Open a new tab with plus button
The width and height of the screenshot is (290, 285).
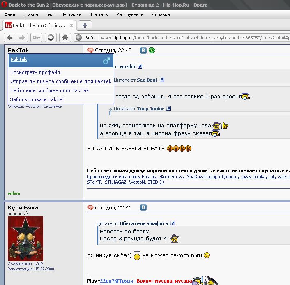[x=85, y=25]
